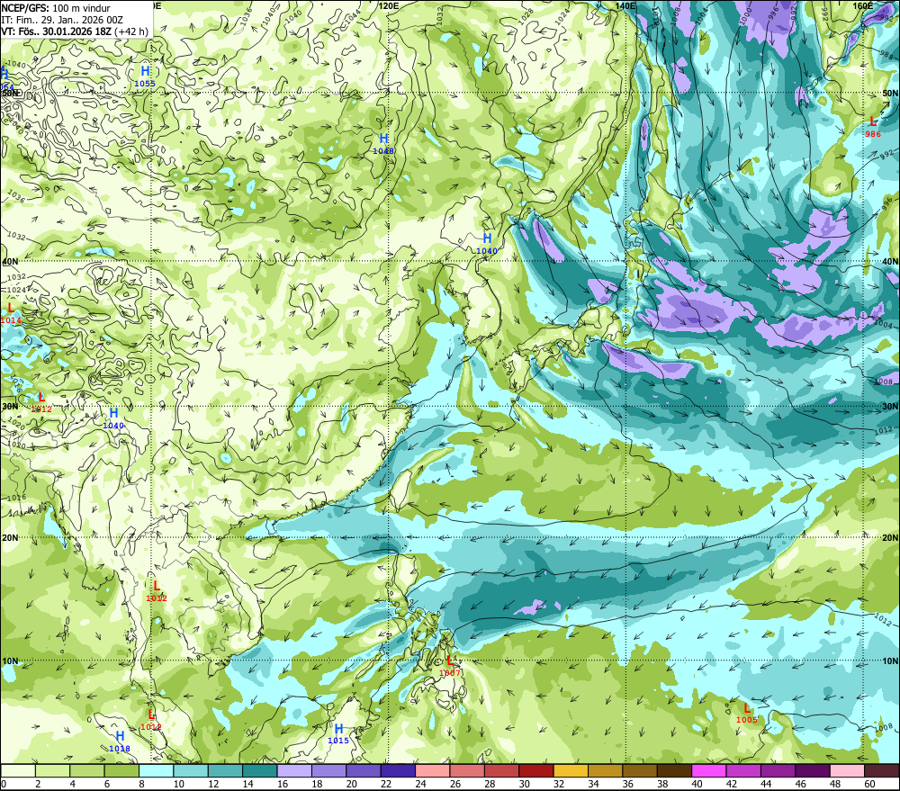Image resolution: width=900 pixels, height=791 pixels.
Task: Pick the lavender 16–18 legend swatch
Action: click(294, 770)
